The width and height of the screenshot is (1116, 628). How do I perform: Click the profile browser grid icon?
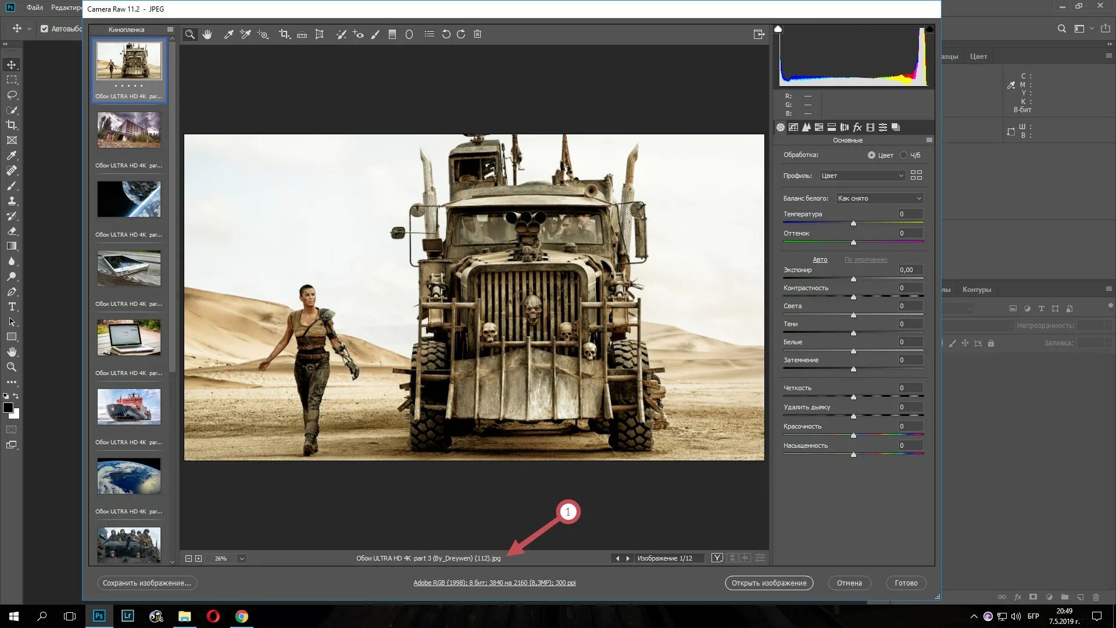click(916, 175)
